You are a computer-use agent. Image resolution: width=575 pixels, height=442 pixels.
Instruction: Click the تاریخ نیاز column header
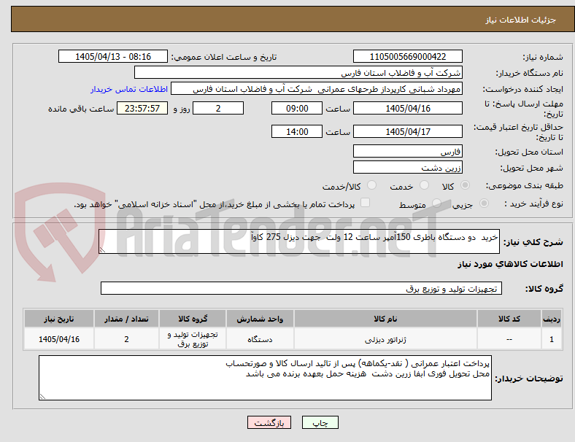[59, 319]
